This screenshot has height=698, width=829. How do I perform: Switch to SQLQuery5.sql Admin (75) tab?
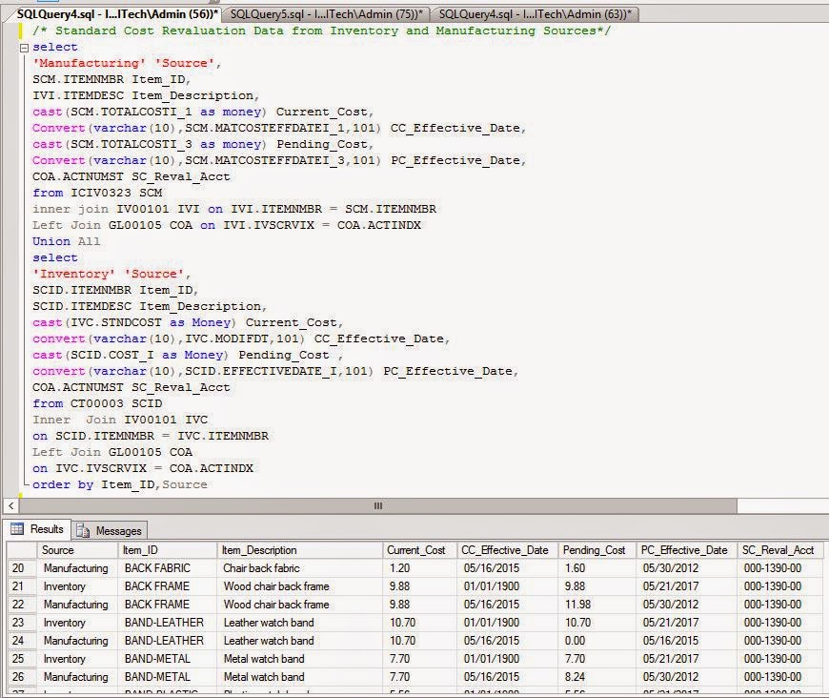pos(326,14)
